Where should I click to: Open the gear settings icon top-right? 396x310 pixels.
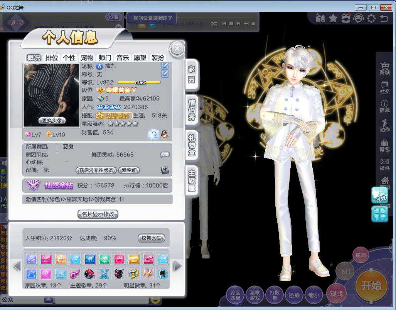371,18
